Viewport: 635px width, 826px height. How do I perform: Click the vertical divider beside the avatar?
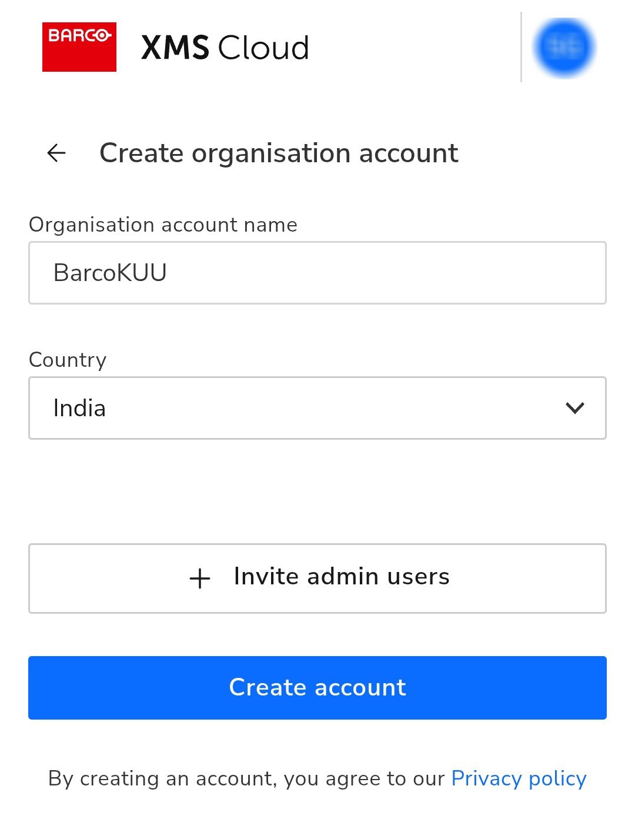pos(521,47)
